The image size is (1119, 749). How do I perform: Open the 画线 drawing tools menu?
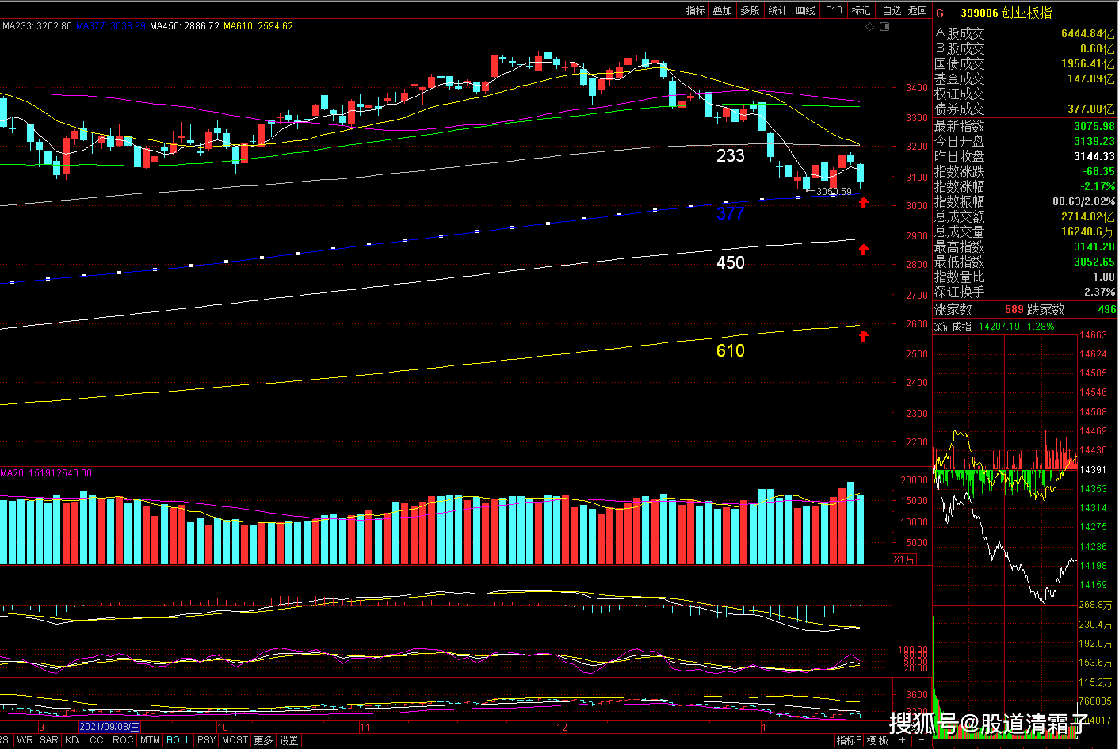(805, 10)
